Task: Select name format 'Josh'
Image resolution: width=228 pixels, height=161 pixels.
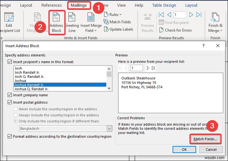Action: [60, 68]
